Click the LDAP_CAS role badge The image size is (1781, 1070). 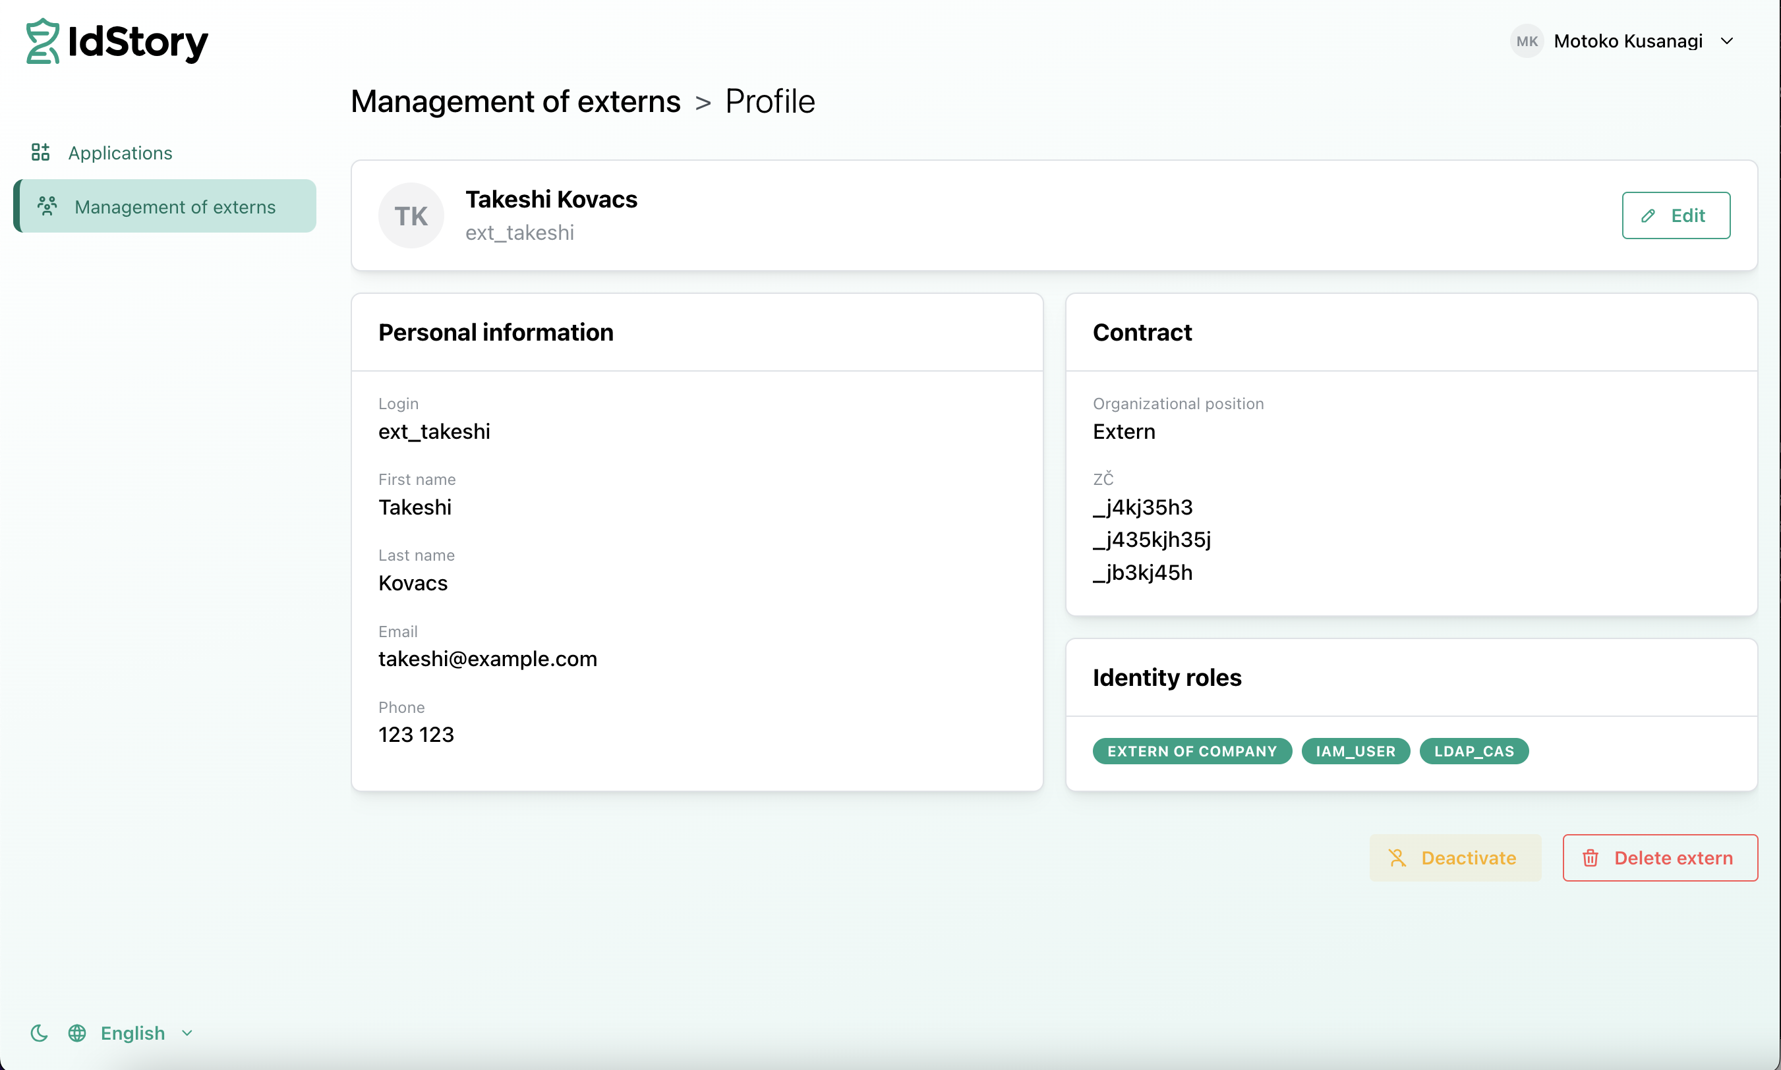point(1474,751)
